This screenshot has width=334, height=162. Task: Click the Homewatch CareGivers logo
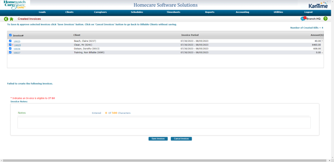click(15, 5)
